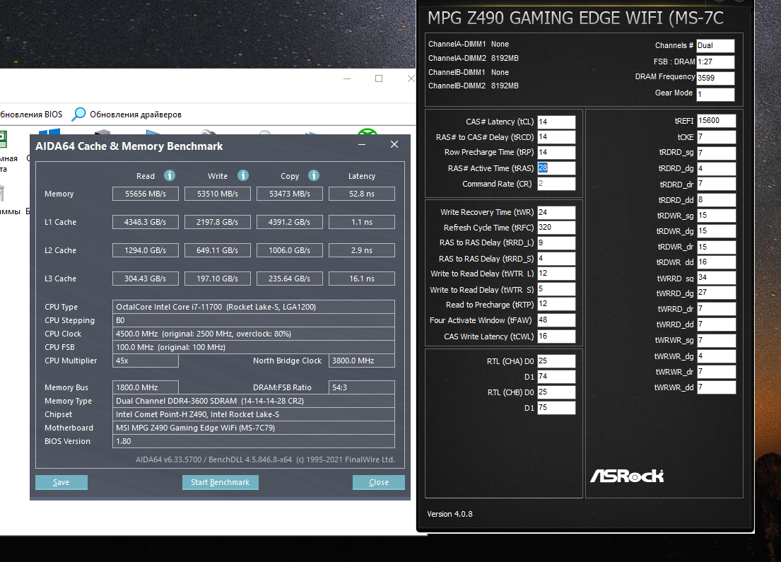Click Close button at bottom of benchmark

379,482
